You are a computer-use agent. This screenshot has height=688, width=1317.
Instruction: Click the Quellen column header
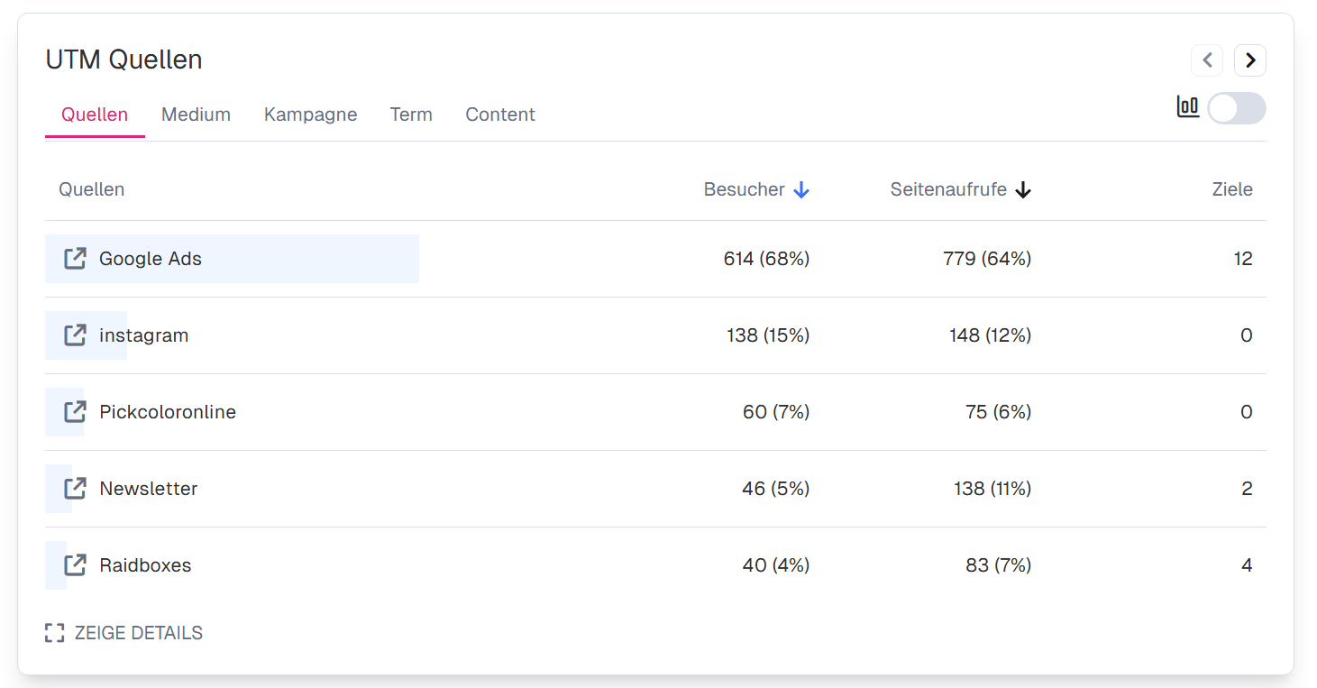pyautogui.click(x=92, y=189)
